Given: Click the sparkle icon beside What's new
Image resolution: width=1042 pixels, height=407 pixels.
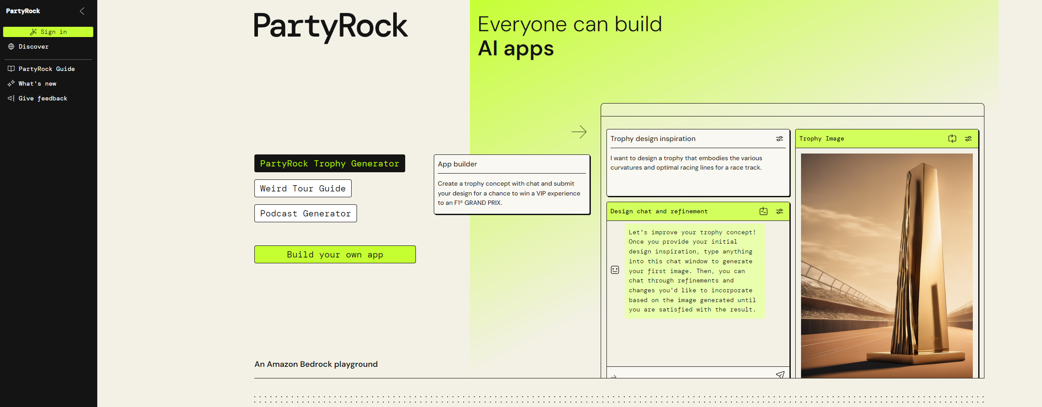Looking at the screenshot, I should pyautogui.click(x=11, y=83).
